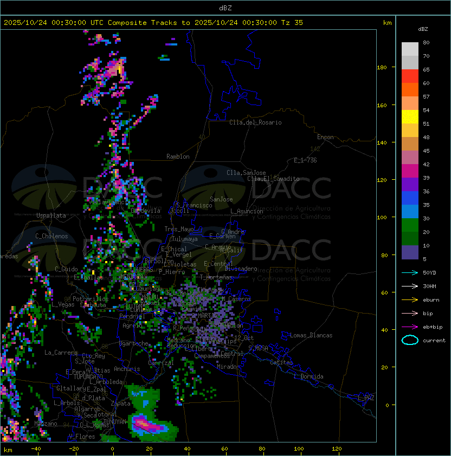Screen dimensions: 451x456
Task: Pick the green 20–30 dBZ swatch
Action: point(410,225)
